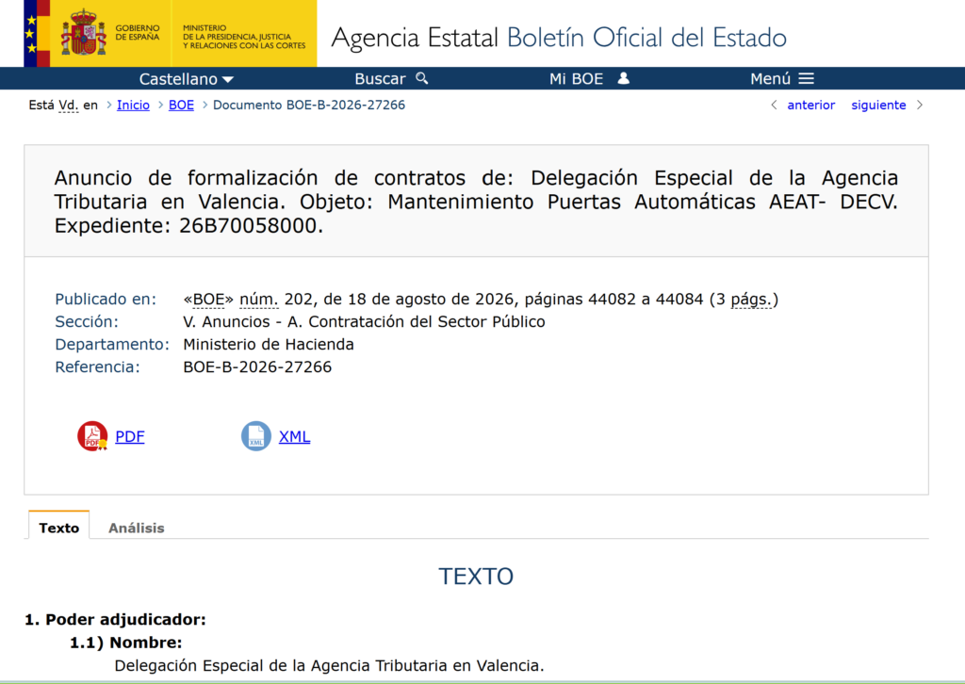The image size is (965, 684).
Task: Click the announcement title starting Anuncio de formalización
Action: [476, 202]
